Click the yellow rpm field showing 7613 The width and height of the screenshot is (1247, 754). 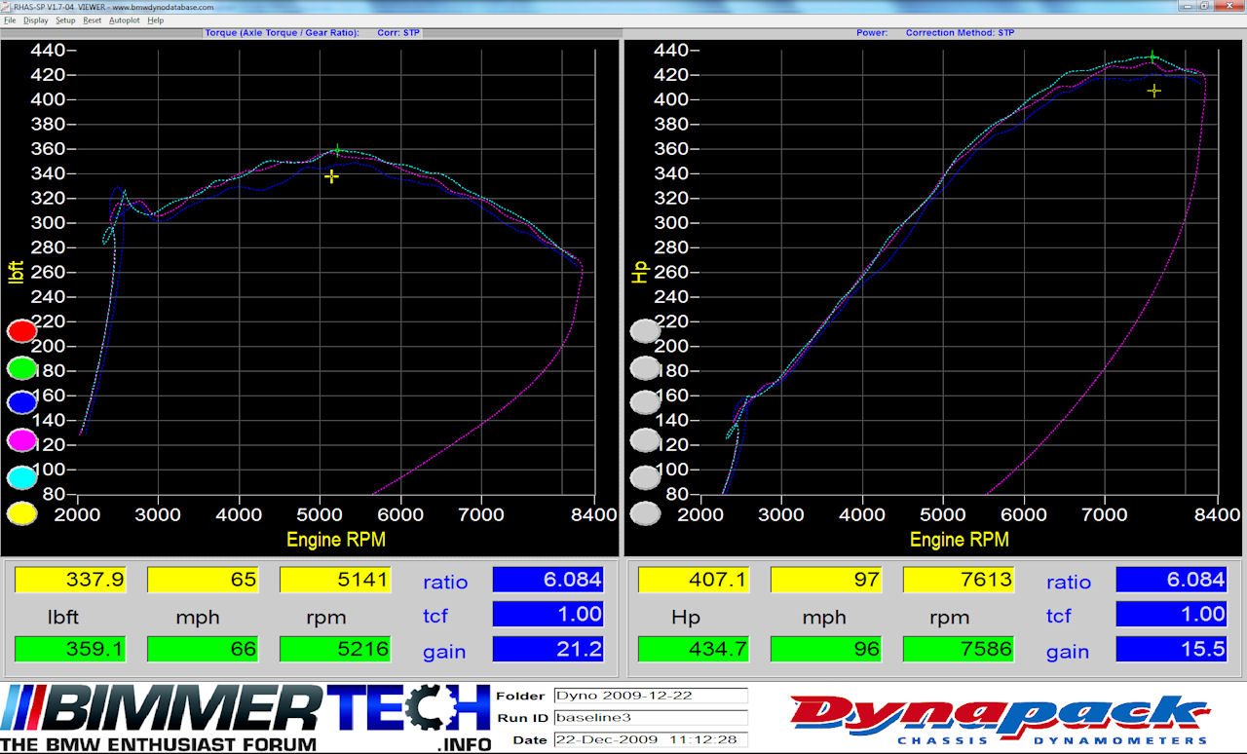tap(959, 580)
